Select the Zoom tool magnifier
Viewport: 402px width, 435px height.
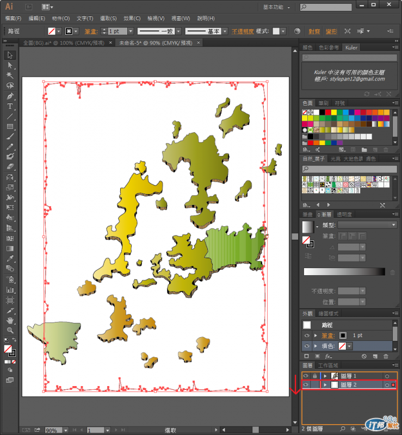tap(10, 330)
